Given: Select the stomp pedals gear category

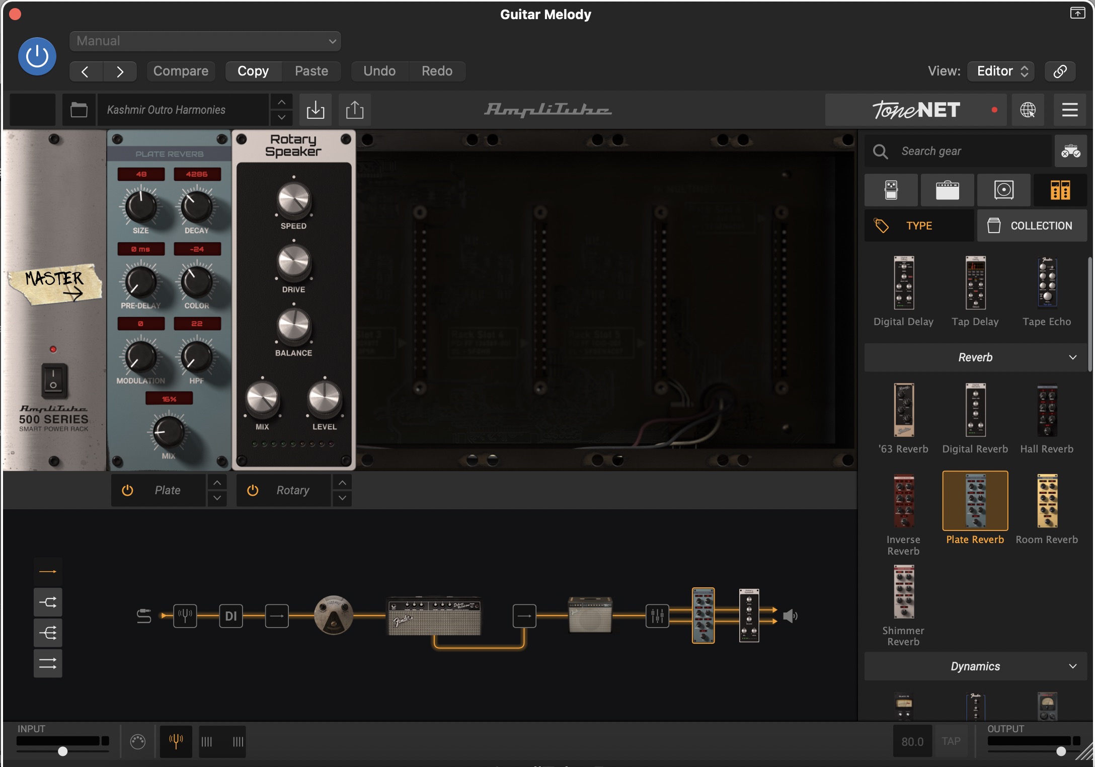Looking at the screenshot, I should point(891,190).
